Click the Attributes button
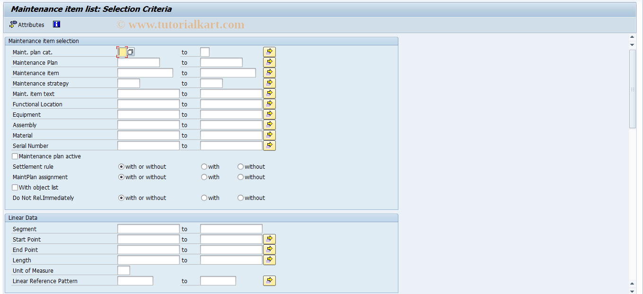643x294 pixels. (26, 24)
